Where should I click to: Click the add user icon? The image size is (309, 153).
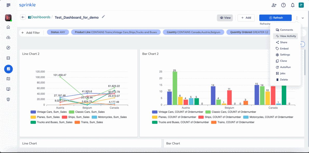coord(274,5)
